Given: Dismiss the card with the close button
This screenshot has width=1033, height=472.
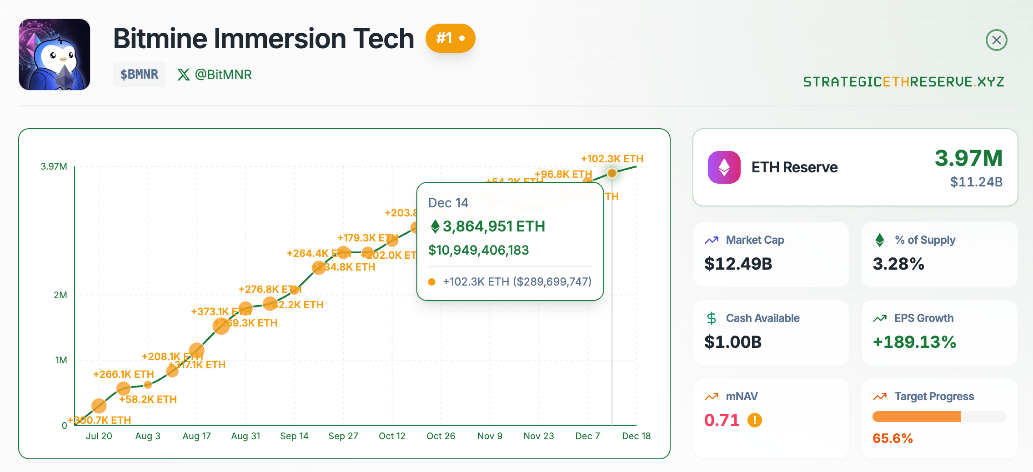Looking at the screenshot, I should click(x=997, y=40).
